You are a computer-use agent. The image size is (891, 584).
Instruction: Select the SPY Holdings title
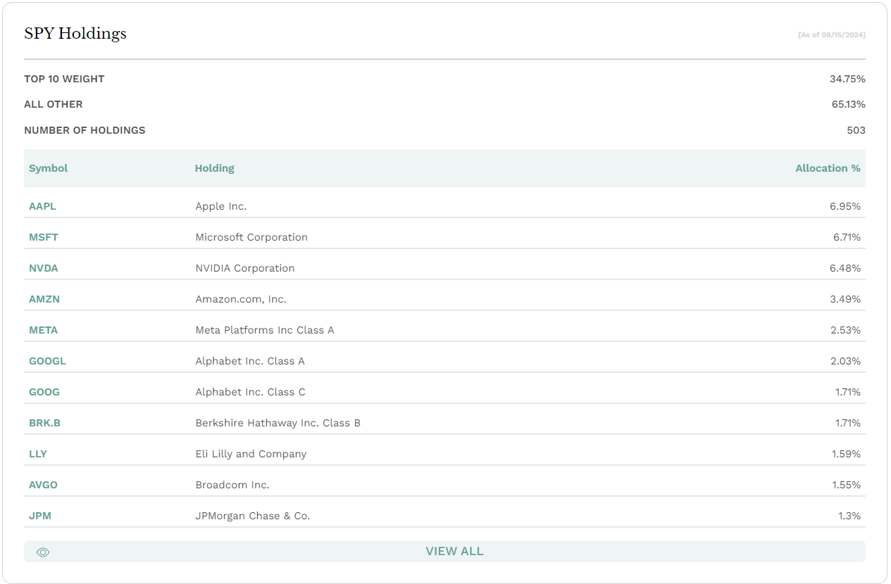tap(75, 34)
